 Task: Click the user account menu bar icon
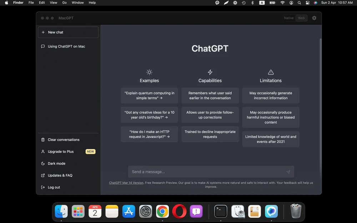pyautogui.click(x=291, y=3)
